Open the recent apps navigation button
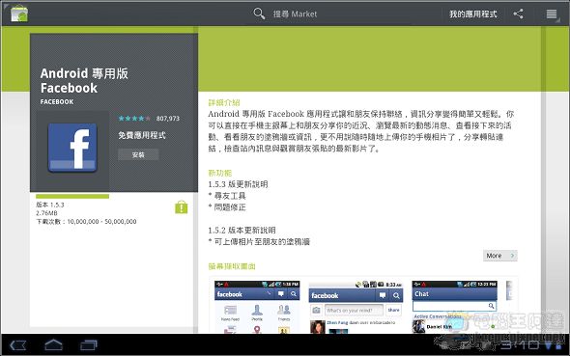Screen dimensions: 570x356 [x=88, y=344]
